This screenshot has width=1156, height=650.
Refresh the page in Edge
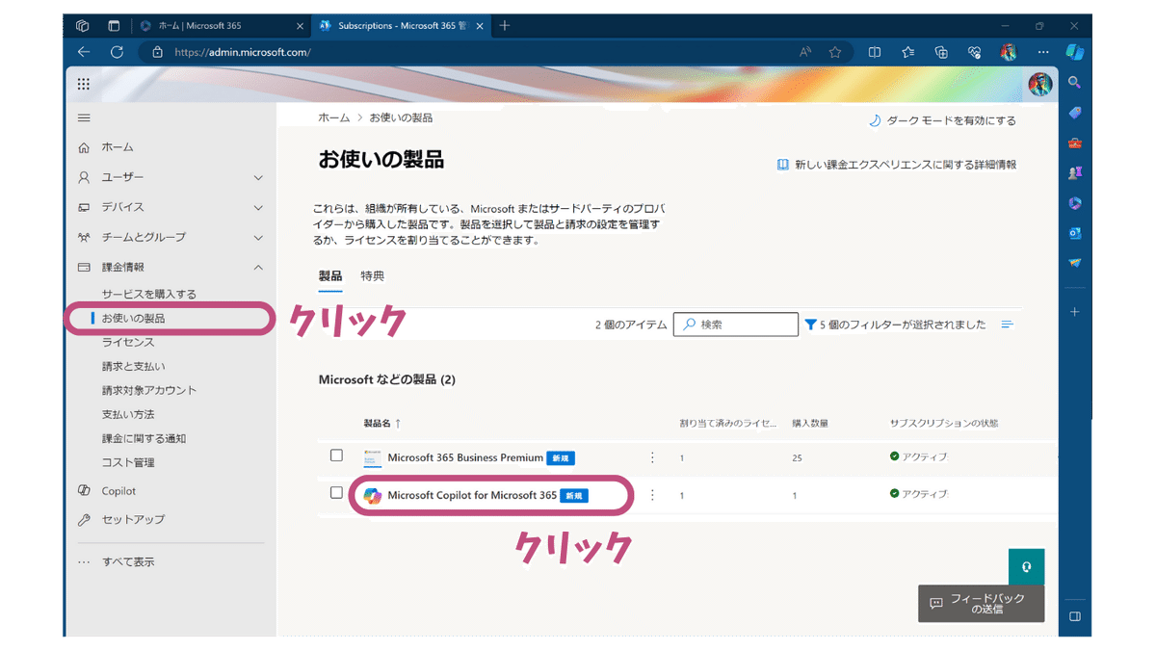[117, 52]
